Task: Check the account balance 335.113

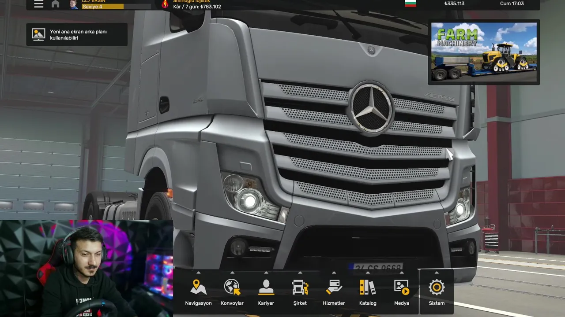Action: click(454, 4)
